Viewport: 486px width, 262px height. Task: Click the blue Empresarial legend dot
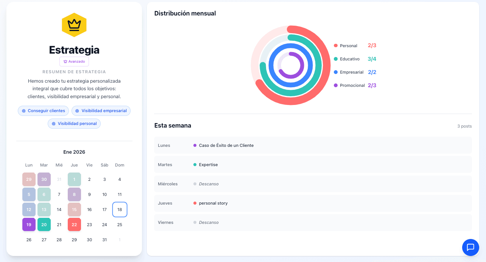pos(336,72)
